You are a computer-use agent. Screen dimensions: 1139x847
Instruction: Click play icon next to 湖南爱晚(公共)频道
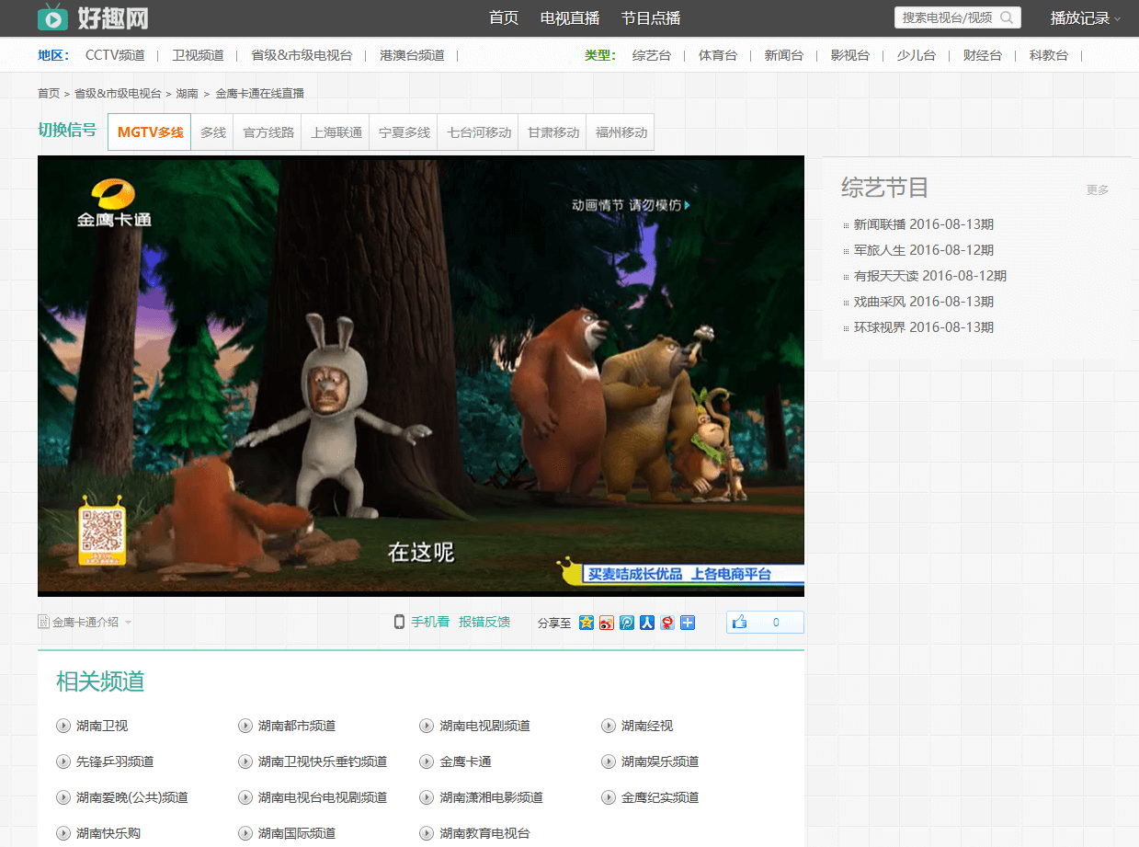[63, 797]
